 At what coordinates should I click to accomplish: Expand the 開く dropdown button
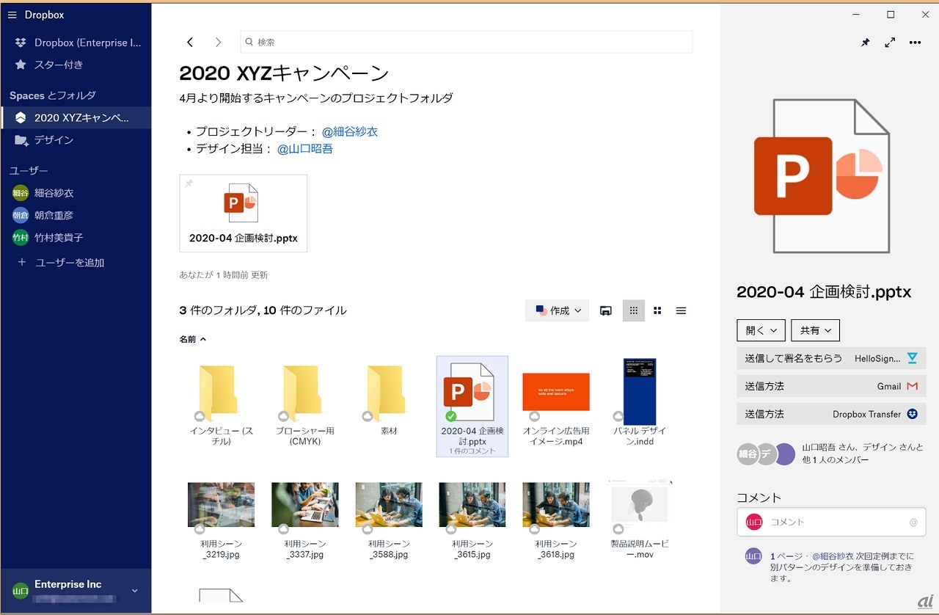coord(761,331)
